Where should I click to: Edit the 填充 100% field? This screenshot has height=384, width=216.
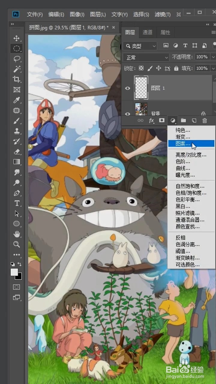pos(202,68)
